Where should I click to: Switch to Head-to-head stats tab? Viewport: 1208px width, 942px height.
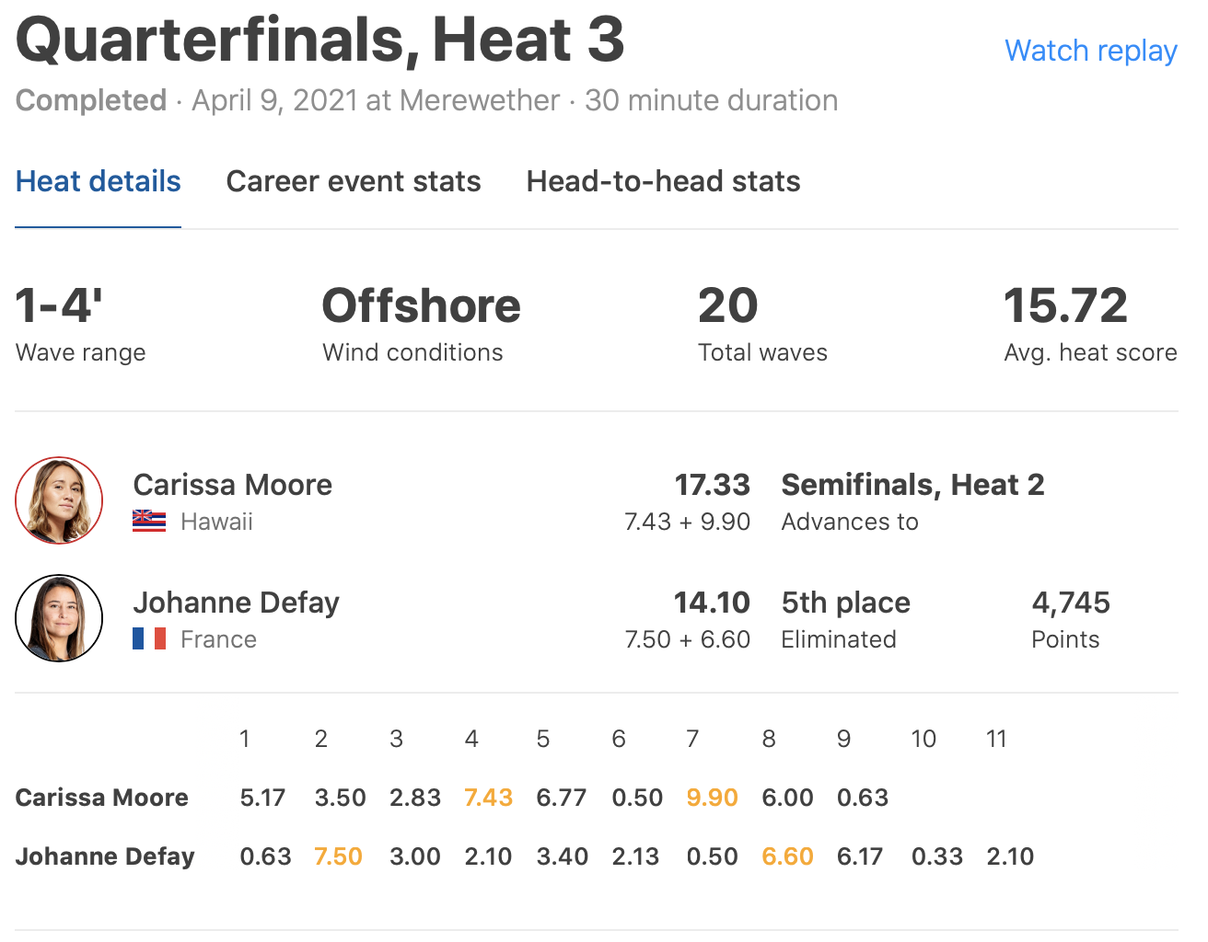663,181
